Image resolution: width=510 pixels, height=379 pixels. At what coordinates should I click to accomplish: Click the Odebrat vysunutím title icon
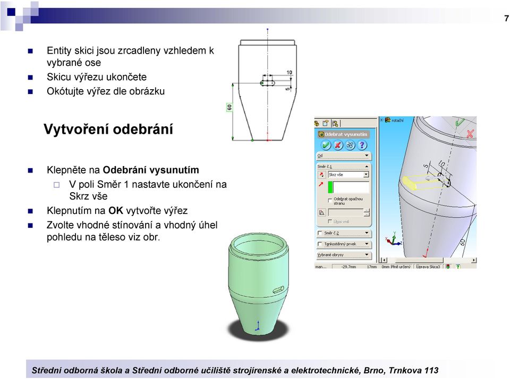click(x=321, y=134)
